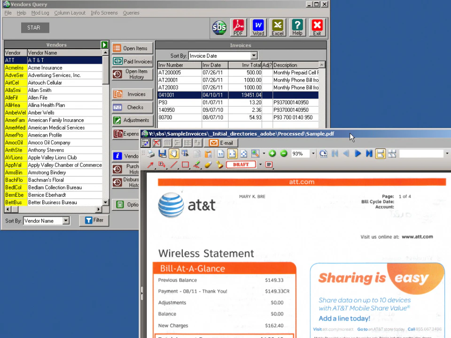The width and height of the screenshot is (451, 338).
Task: Open the DRAFT stamp dropdown arrow
Action: (x=260, y=165)
